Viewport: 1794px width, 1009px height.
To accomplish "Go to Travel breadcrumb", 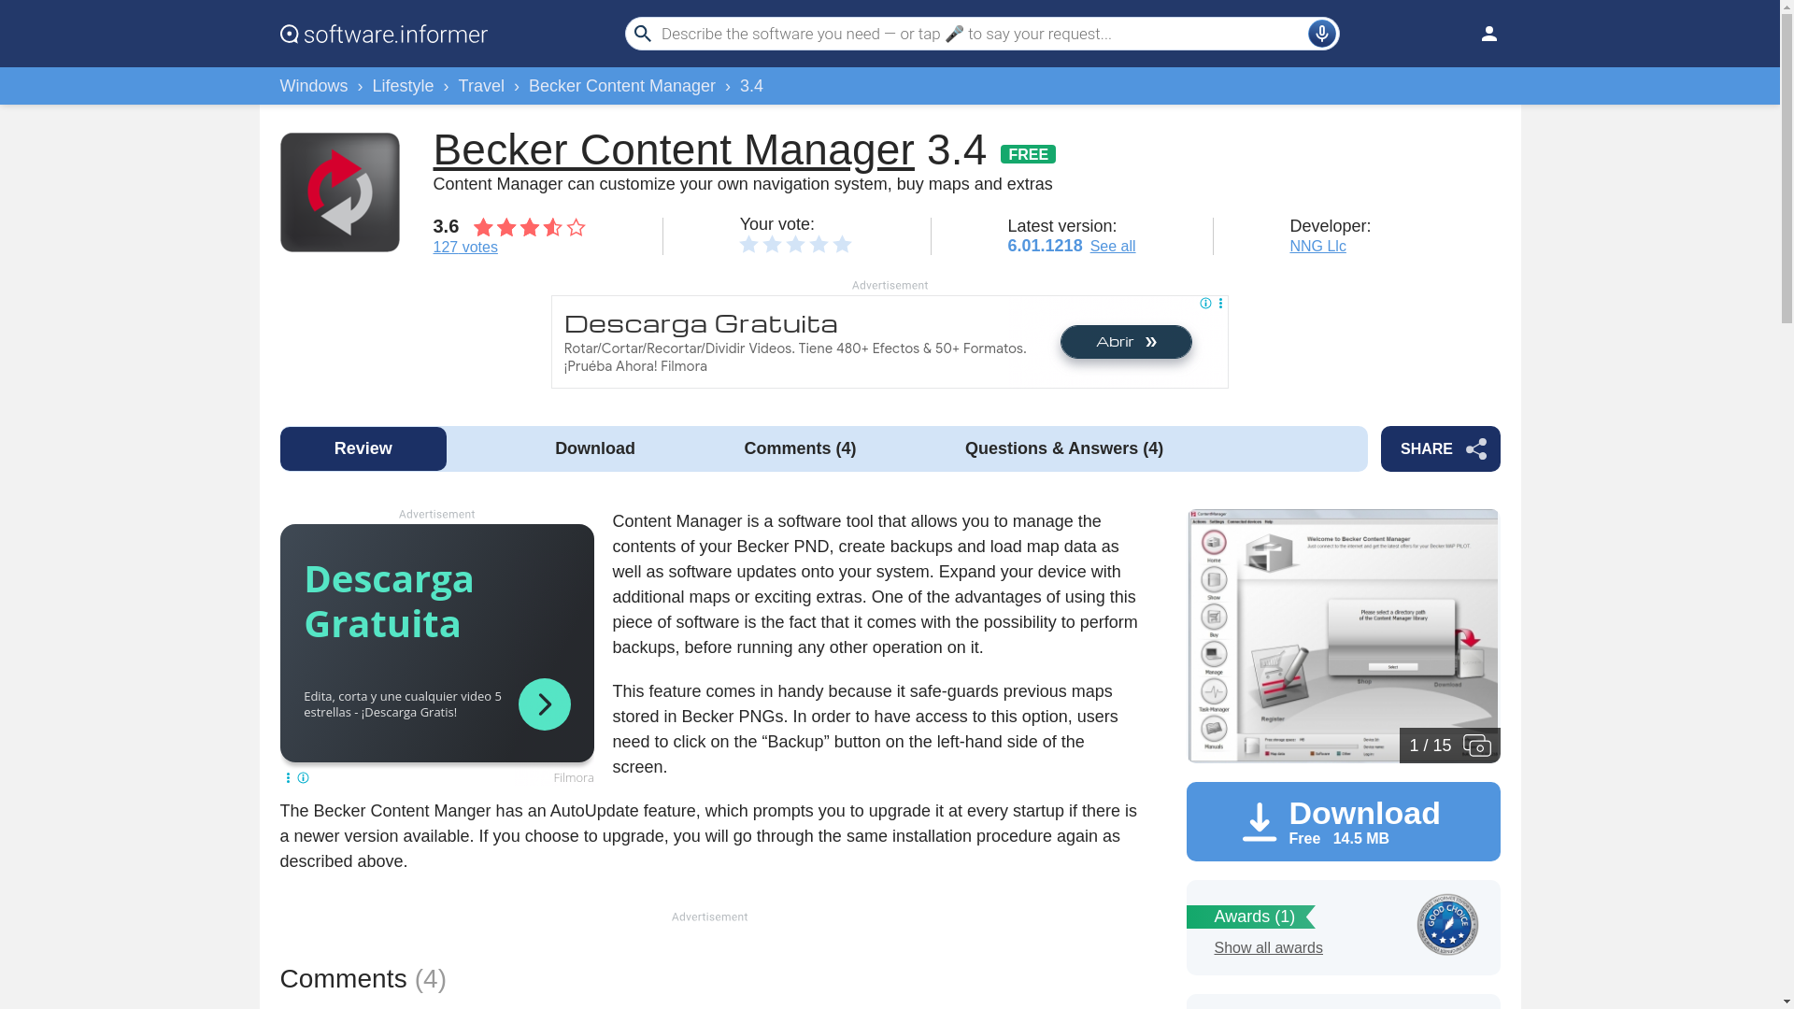I will pos(481,86).
